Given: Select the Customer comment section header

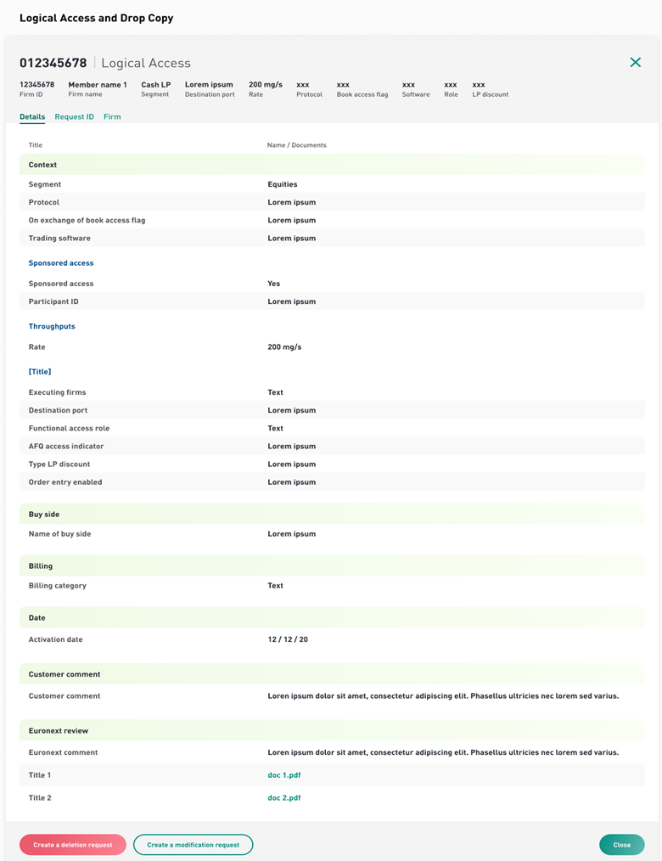Looking at the screenshot, I should 332,673.
